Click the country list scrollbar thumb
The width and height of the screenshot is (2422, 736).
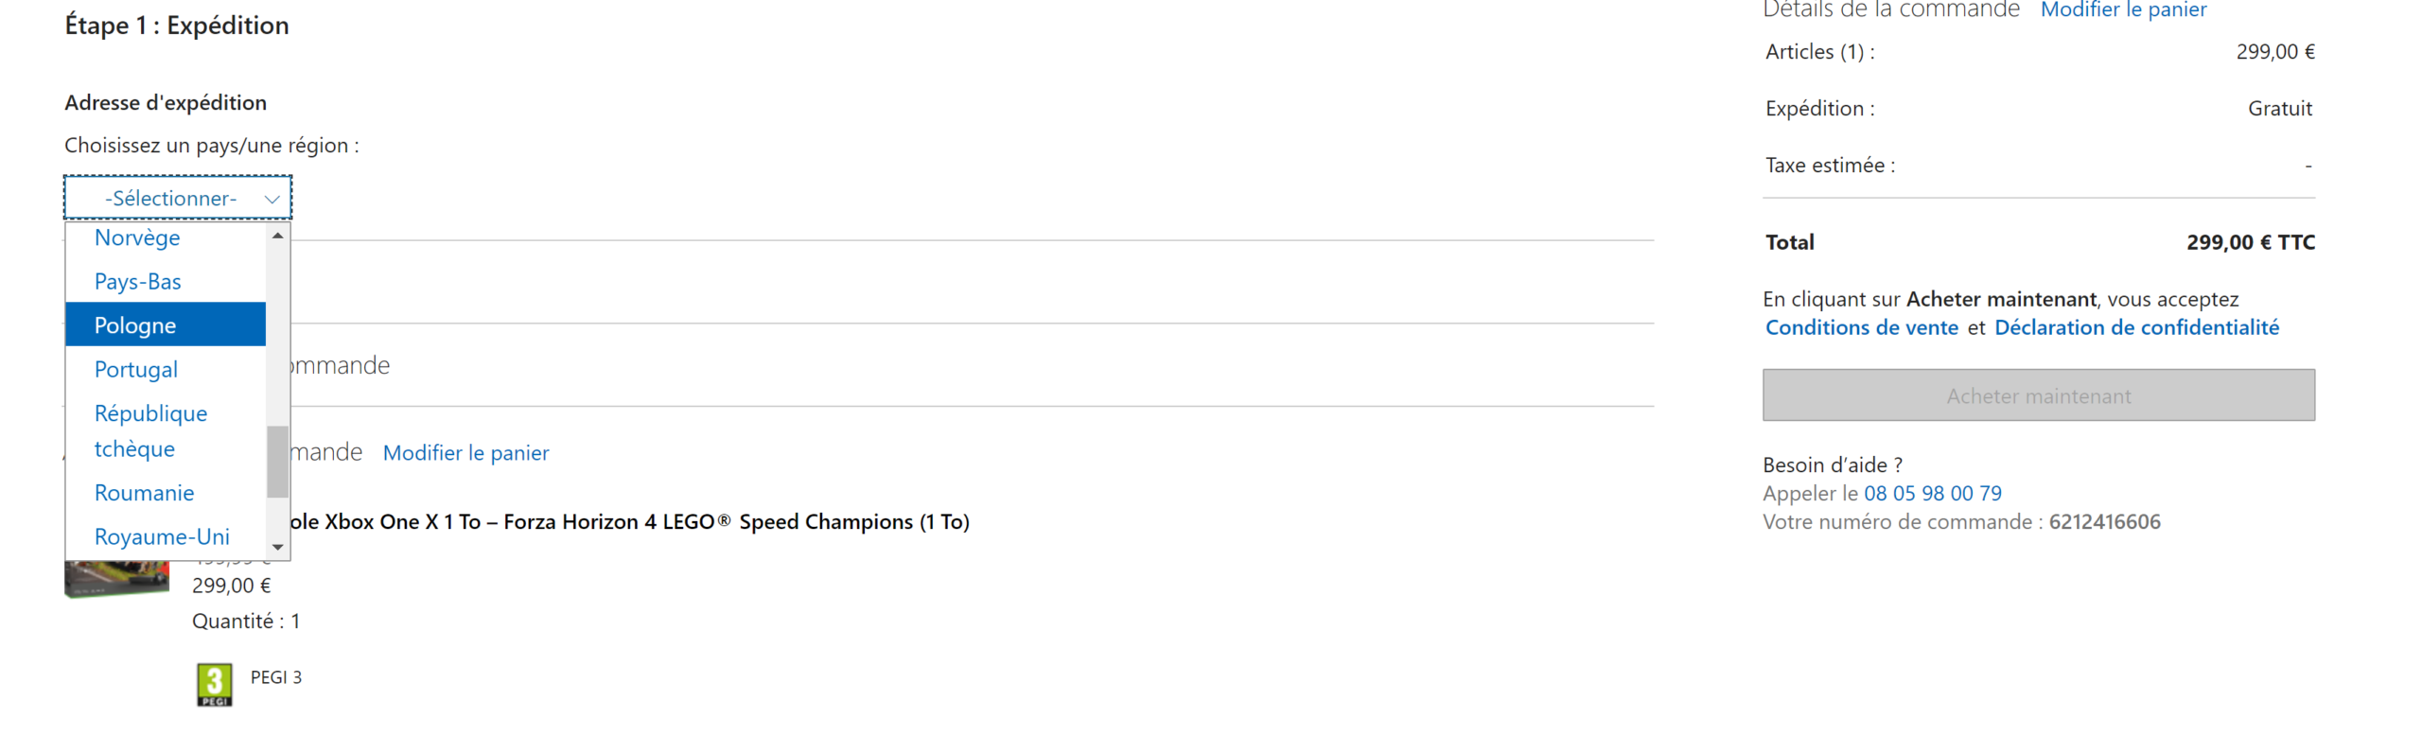pos(277,461)
